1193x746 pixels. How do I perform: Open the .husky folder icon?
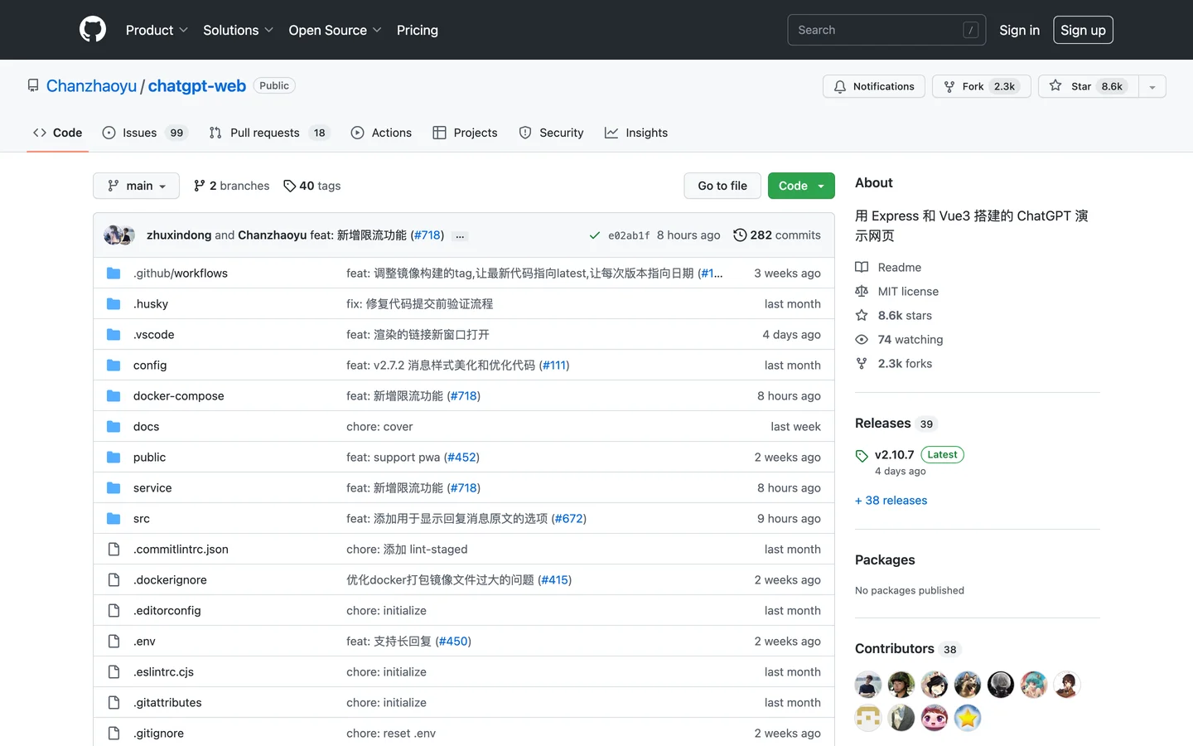point(114,304)
